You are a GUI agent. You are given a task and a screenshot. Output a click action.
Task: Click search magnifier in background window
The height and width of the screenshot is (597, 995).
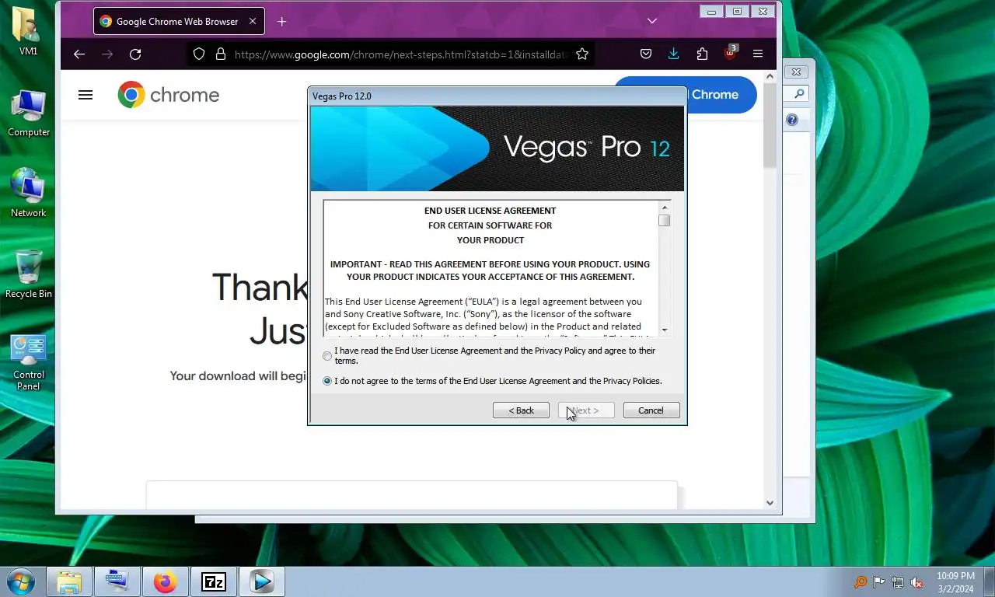[x=798, y=94]
